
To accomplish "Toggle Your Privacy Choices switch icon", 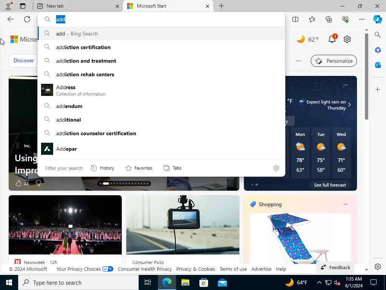I will [107, 269].
